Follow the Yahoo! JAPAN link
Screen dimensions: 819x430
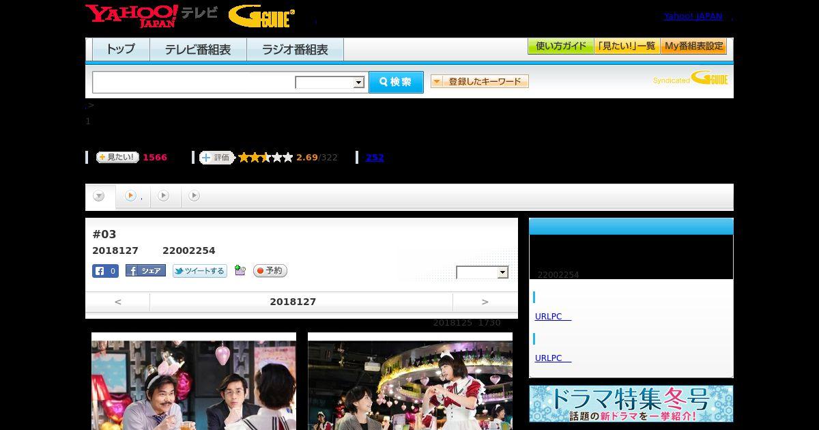pyautogui.click(x=693, y=16)
